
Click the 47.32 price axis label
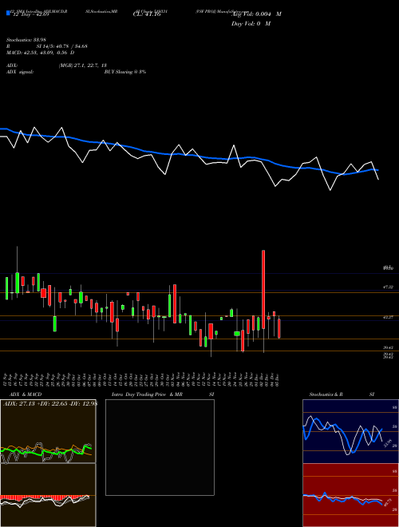coord(388,287)
